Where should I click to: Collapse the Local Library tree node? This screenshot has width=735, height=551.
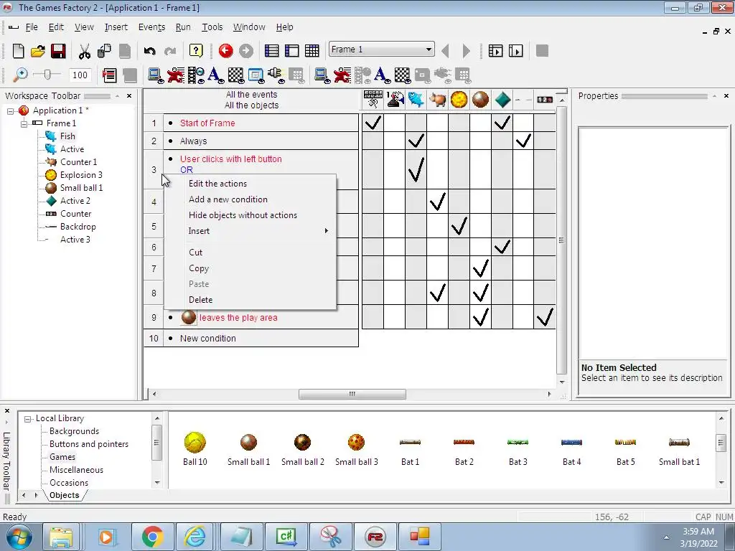click(28, 419)
